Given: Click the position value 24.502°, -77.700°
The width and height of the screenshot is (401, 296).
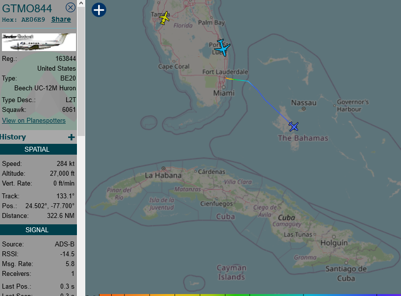Looking at the screenshot, I should coord(50,206).
